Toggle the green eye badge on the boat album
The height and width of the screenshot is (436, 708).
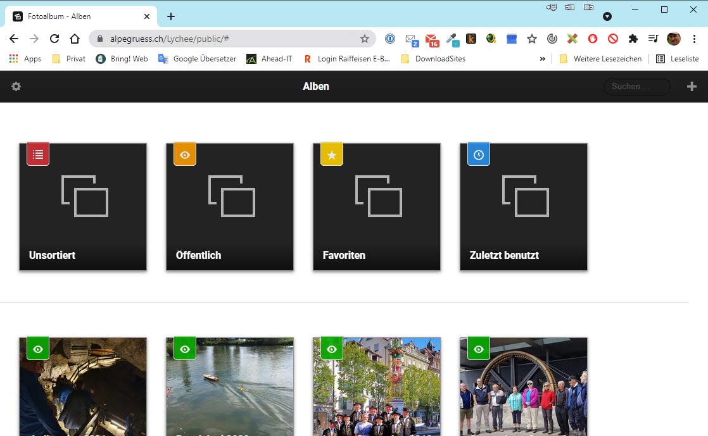coord(184,348)
